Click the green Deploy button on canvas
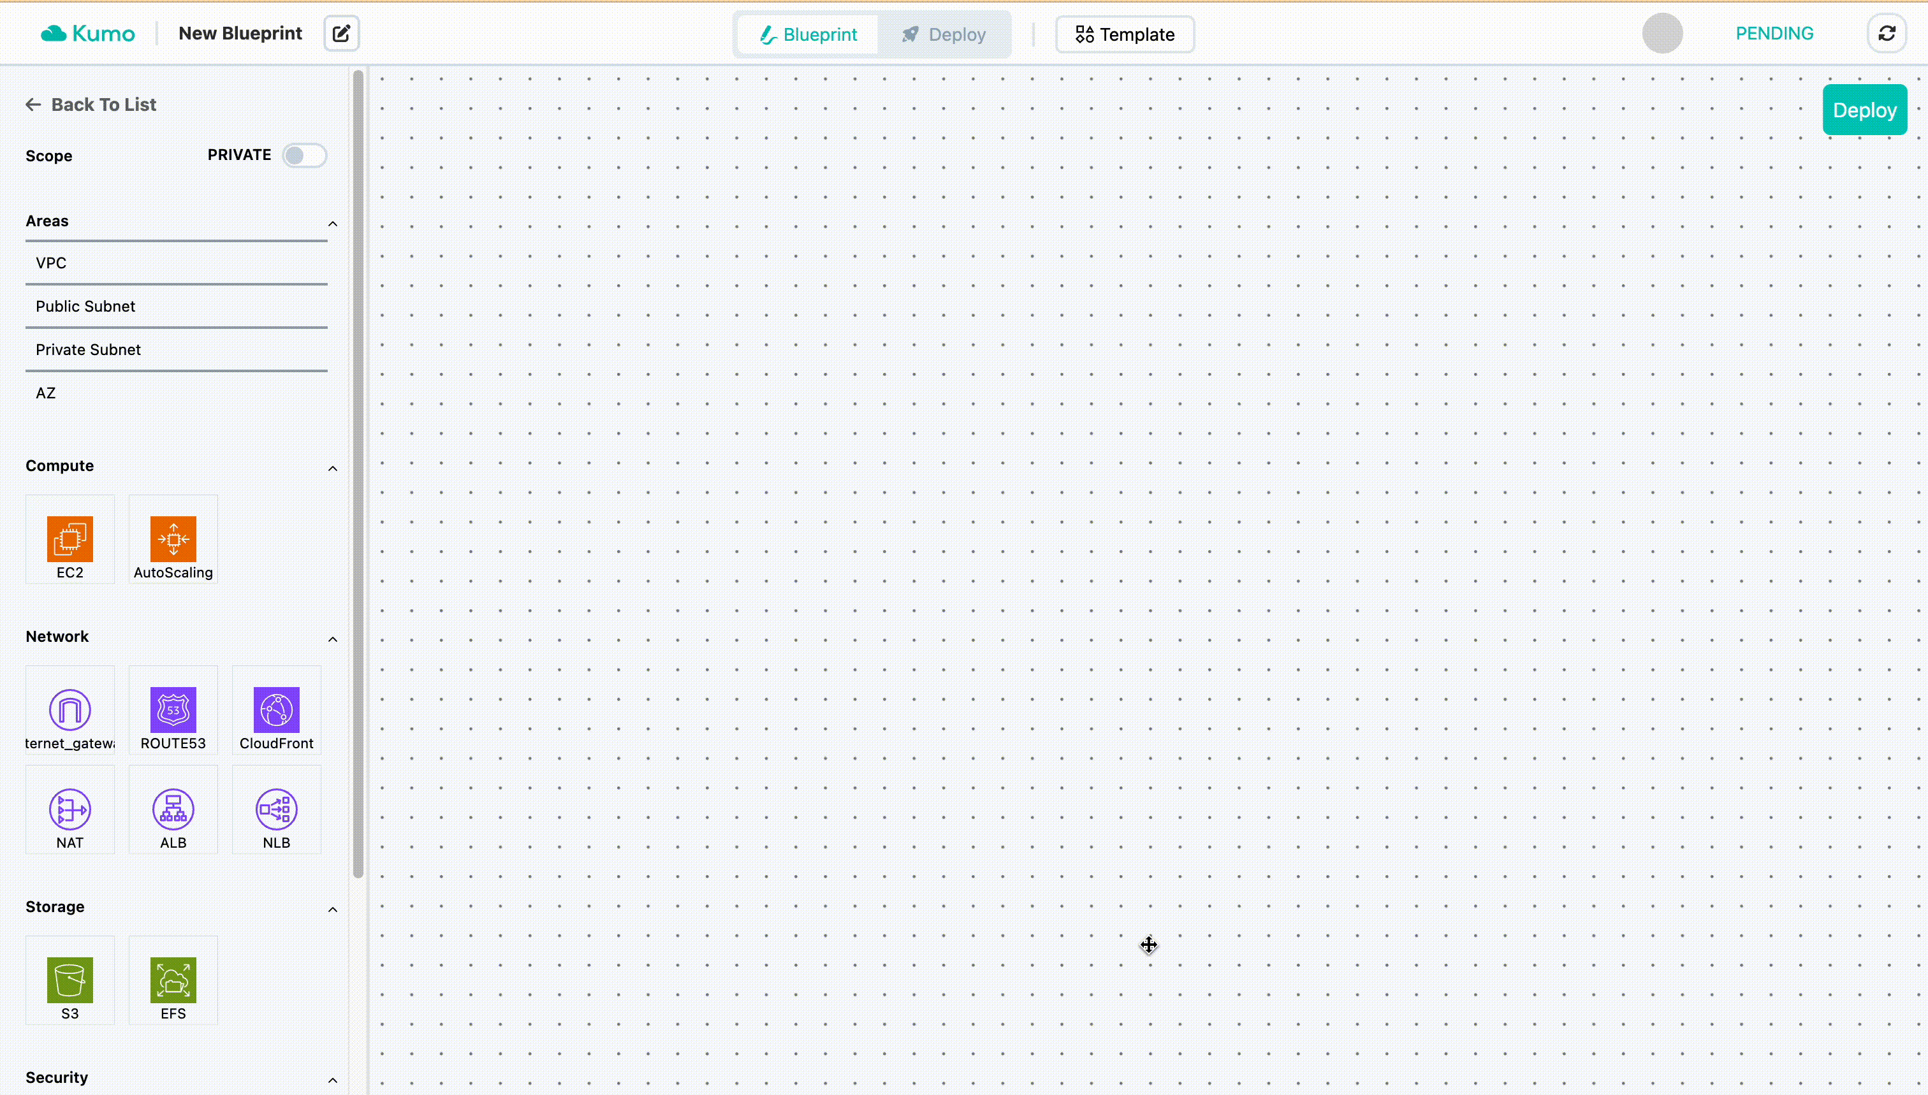This screenshot has height=1095, width=1928. tap(1865, 110)
